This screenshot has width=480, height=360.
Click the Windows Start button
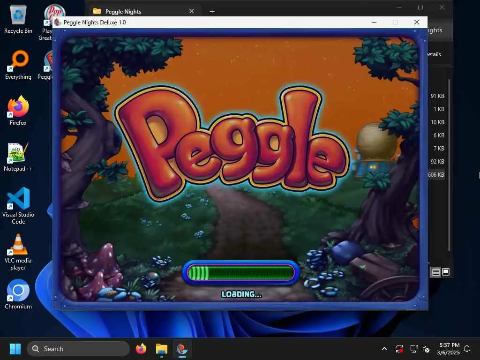pos(15,349)
